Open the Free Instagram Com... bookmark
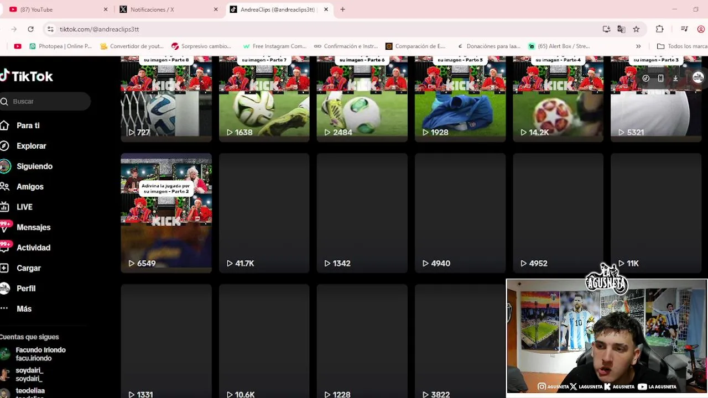Image resolution: width=708 pixels, height=398 pixels. click(274, 46)
